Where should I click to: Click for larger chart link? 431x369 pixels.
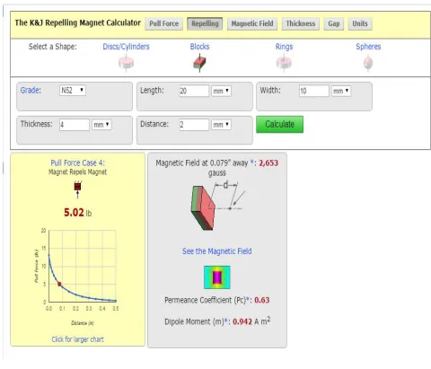click(x=77, y=339)
